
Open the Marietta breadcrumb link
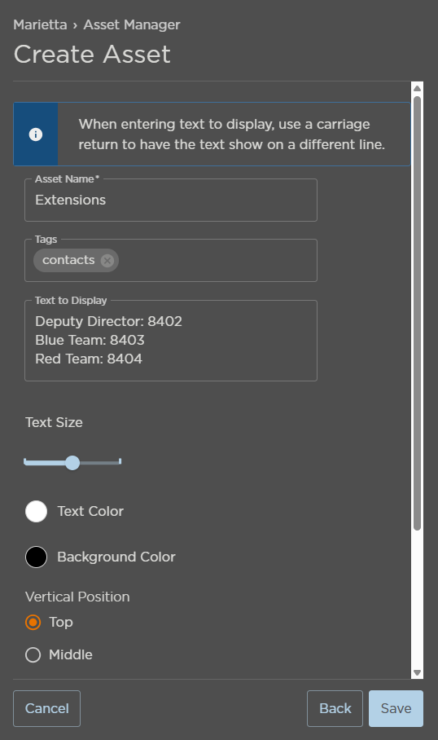click(40, 24)
